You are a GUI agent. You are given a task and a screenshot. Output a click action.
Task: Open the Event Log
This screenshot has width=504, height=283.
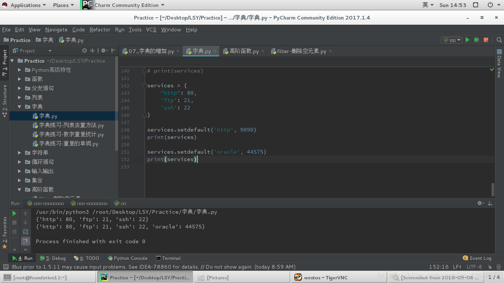click(x=477, y=258)
